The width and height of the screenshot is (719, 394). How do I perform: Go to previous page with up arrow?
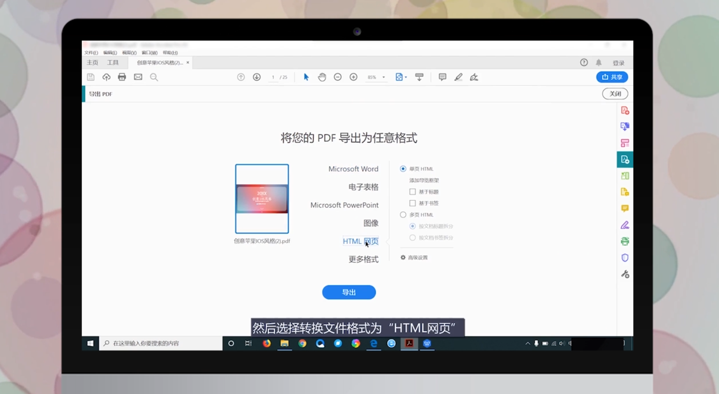coord(241,77)
